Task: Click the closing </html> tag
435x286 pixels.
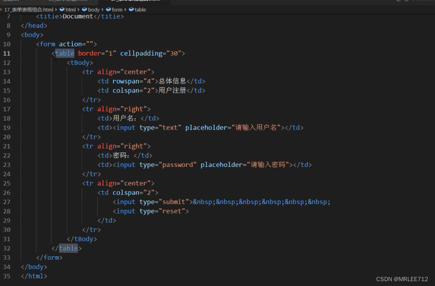Action: pyautogui.click(x=34, y=276)
